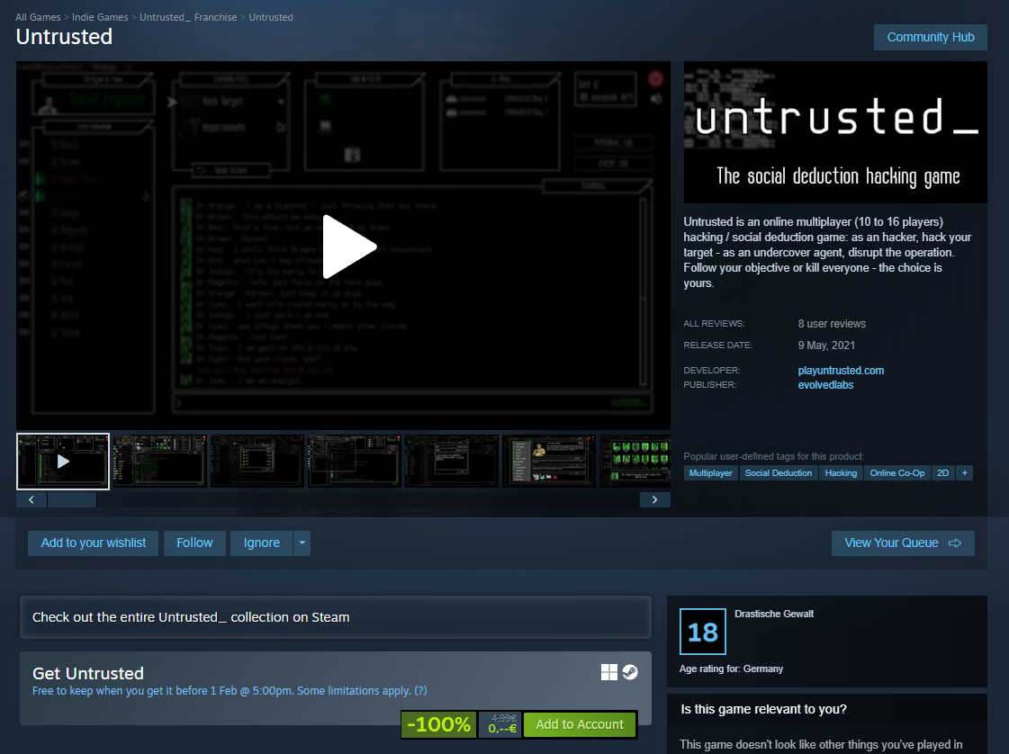This screenshot has height=754, width=1009.
Task: Navigate to All Games breadcrumb
Action: 38,17
